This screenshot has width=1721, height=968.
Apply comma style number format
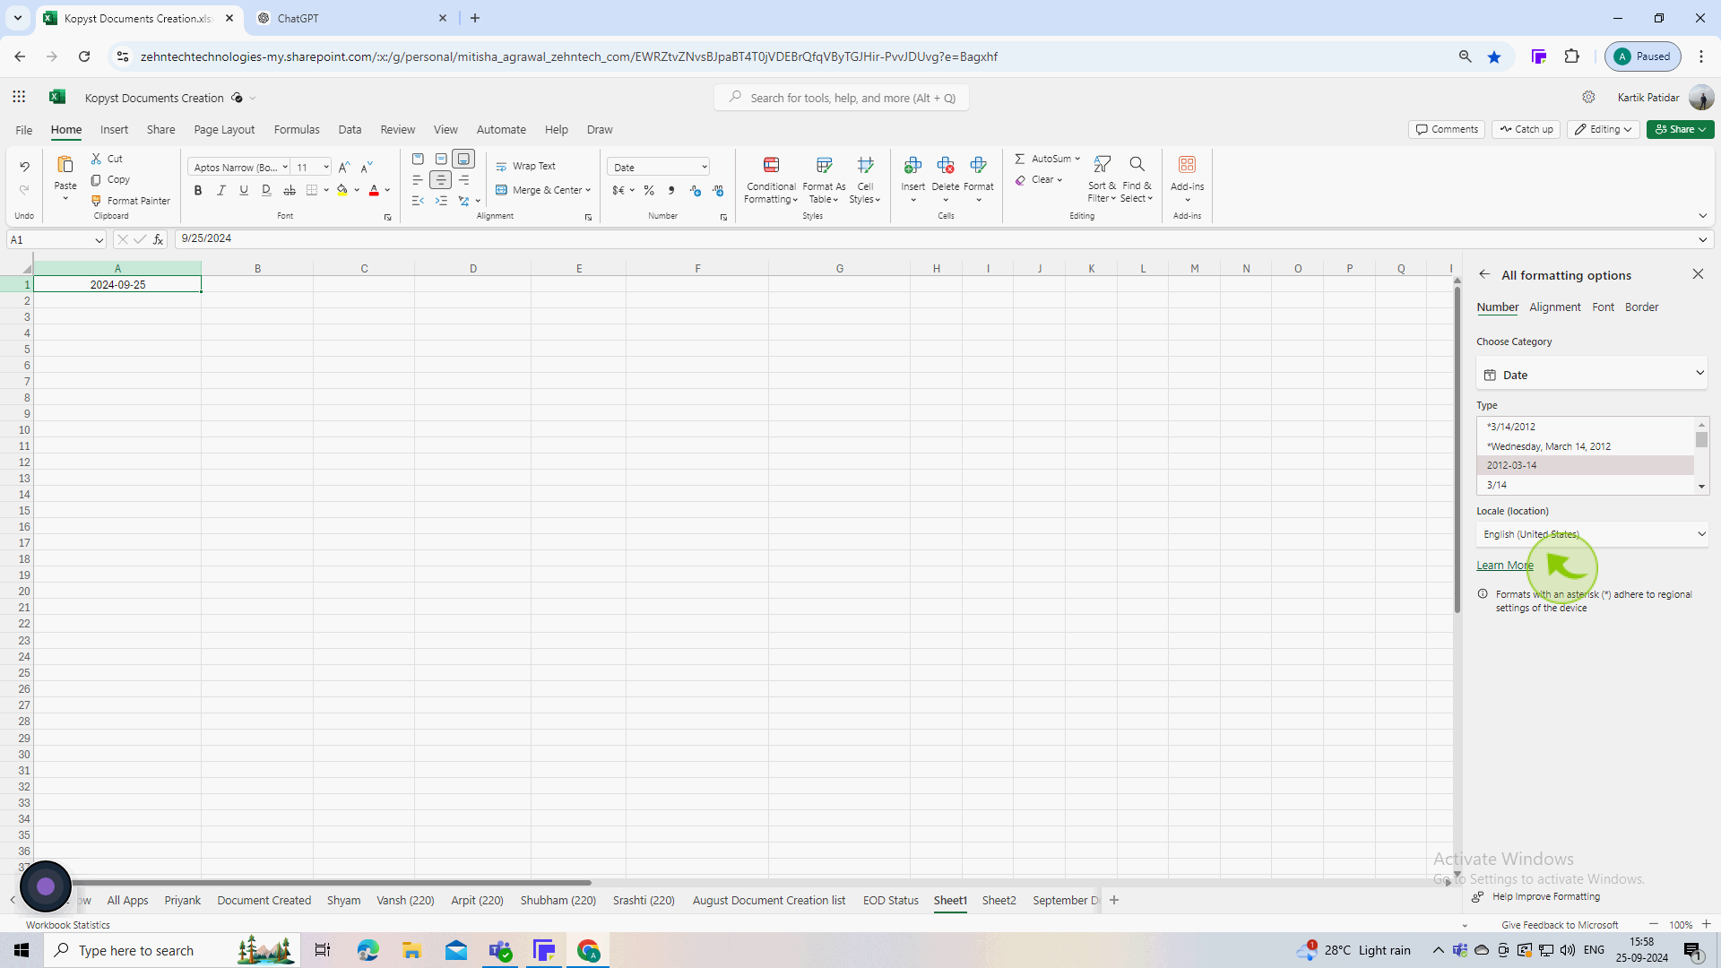point(671,190)
